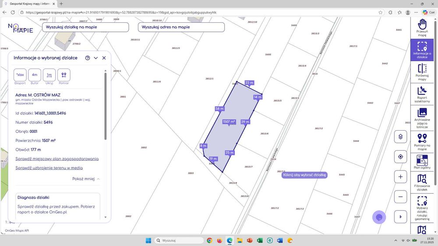Open Filtrowanie działek tool
Viewport: 438px width, 246px height.
(x=422, y=183)
